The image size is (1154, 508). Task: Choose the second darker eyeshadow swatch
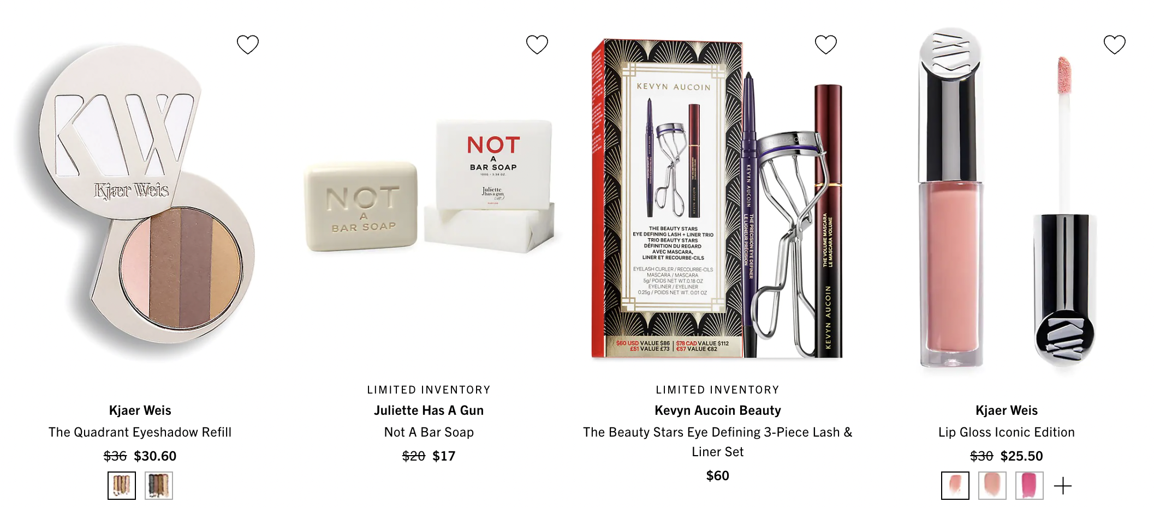[x=159, y=486]
